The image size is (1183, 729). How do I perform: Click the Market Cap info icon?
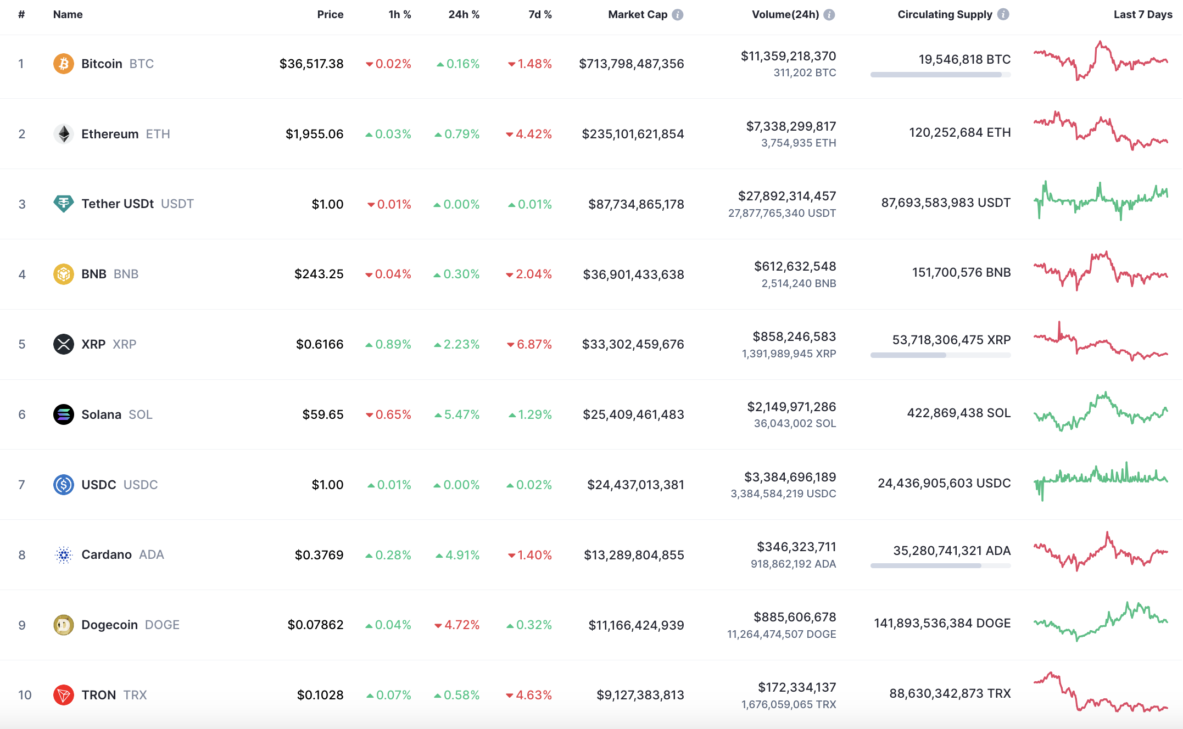pyautogui.click(x=678, y=15)
